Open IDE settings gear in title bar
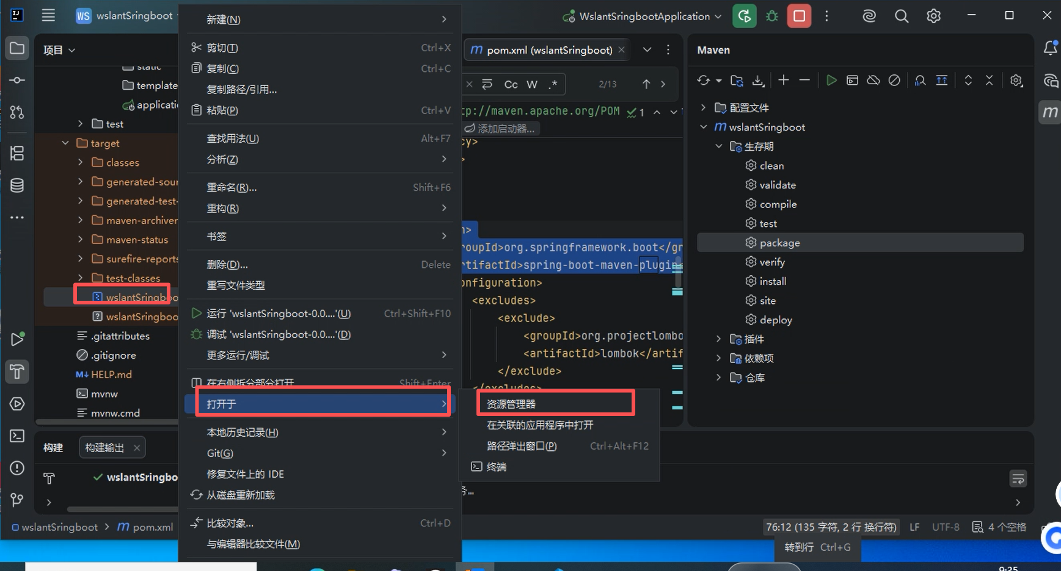Viewport: 1061px width, 571px height. coord(933,16)
